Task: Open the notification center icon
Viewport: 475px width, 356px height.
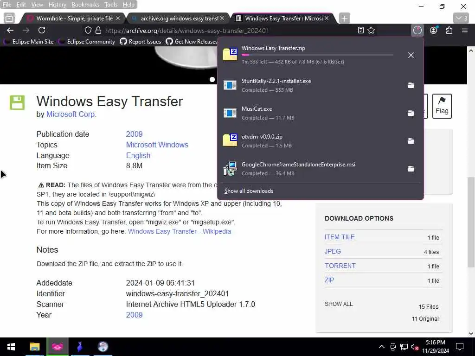Action: coord(460,347)
